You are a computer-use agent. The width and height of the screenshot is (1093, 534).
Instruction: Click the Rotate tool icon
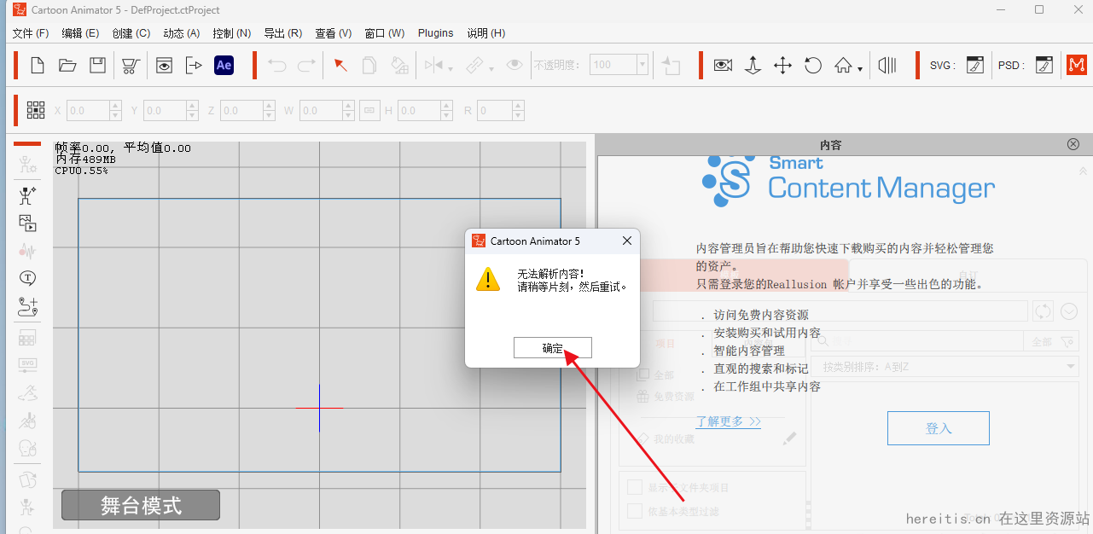(812, 65)
